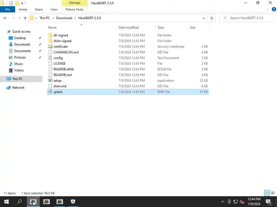The width and height of the screenshot is (277, 207).
Task: Switch to the Home ribbon tab
Action: 23,9
